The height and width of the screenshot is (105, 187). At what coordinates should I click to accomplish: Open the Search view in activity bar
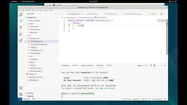pyautogui.click(x=21, y=21)
